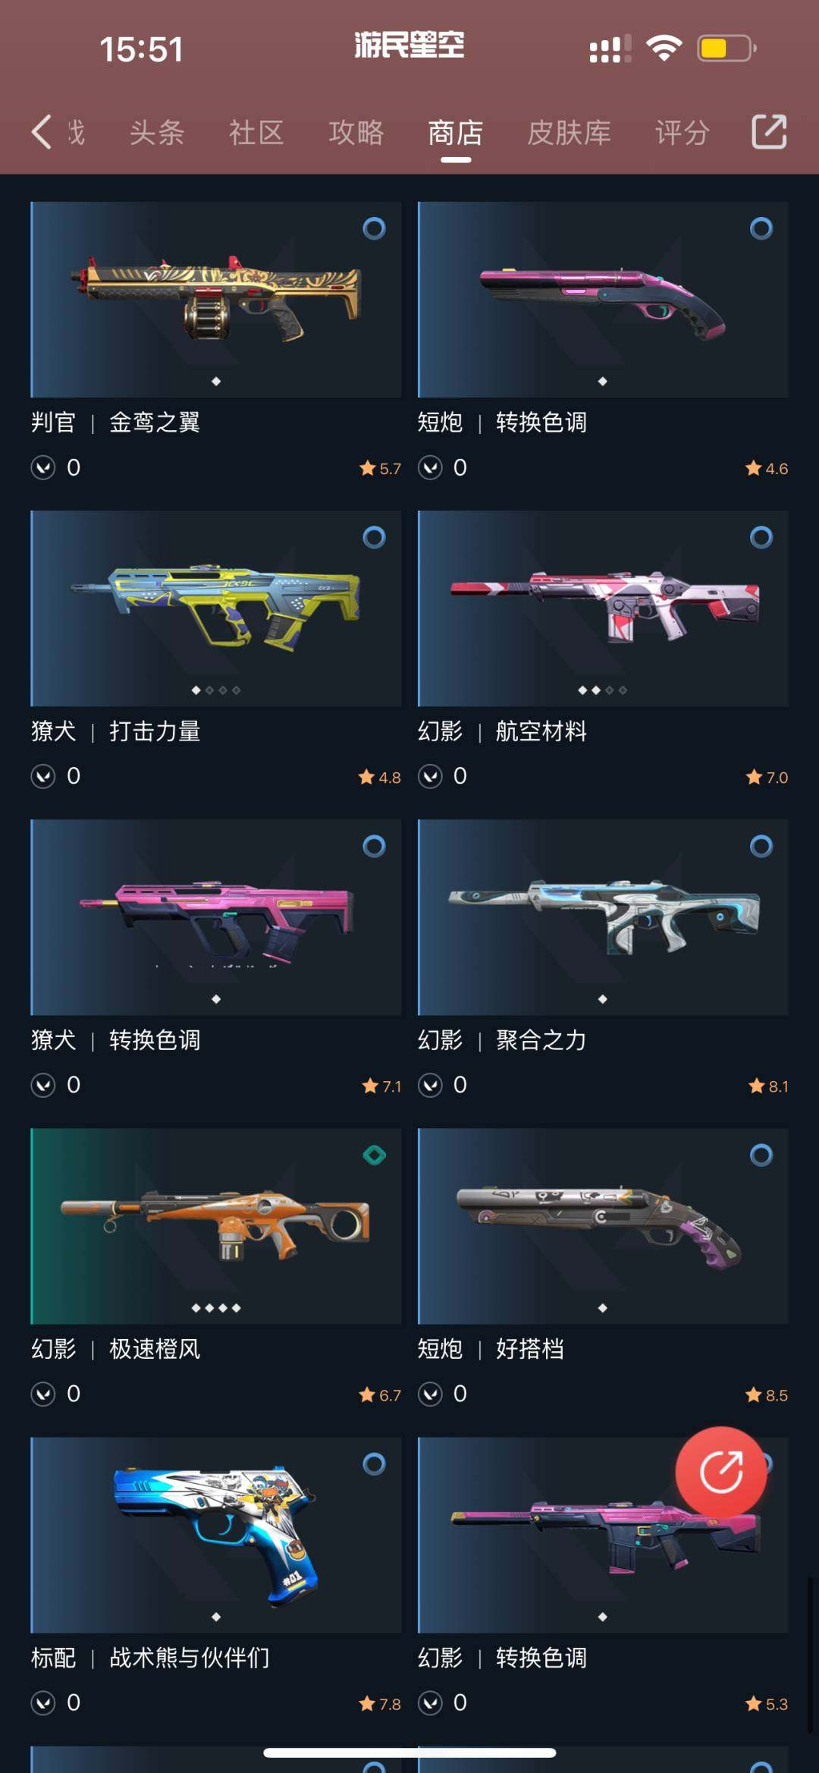819x1773 pixels.
Task: Tap the star rating 8.5 on 好搭档
Action: pos(767,1395)
